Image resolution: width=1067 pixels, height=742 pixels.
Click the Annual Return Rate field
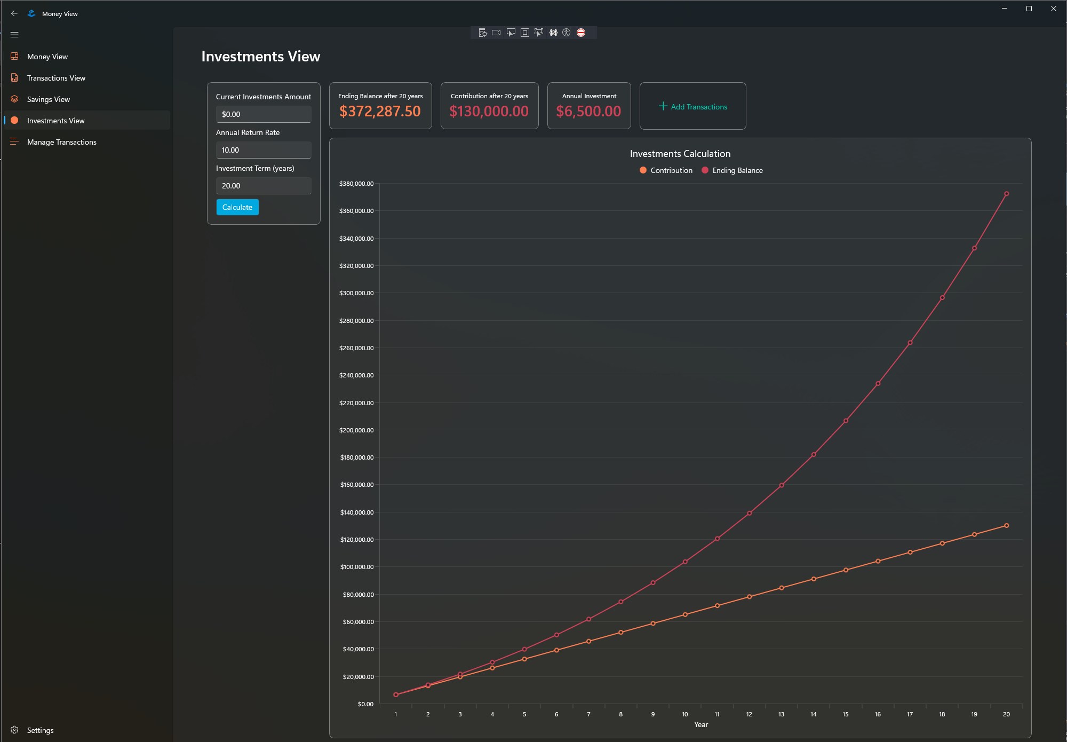(x=264, y=150)
